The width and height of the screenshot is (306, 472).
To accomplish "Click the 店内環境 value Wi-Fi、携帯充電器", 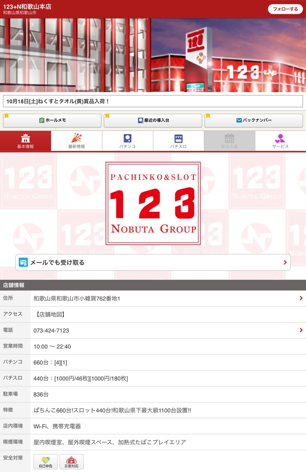I will point(57,426).
